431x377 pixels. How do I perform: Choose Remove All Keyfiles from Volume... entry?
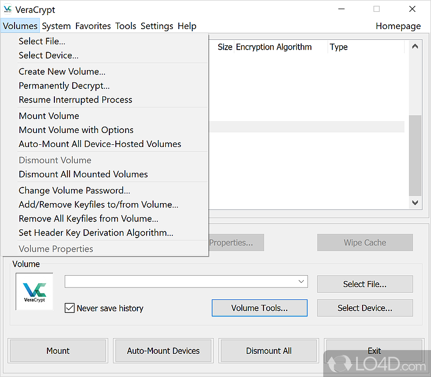[105, 219]
